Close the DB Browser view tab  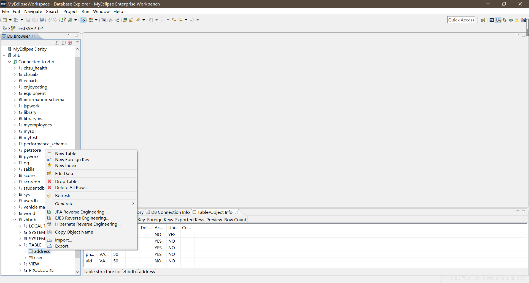34,36
